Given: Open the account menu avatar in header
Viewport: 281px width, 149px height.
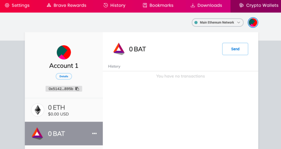Looking at the screenshot, I should 253,22.
